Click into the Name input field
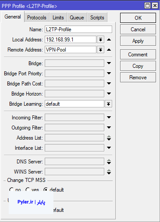This screenshot has width=160, height=222. click(78, 30)
